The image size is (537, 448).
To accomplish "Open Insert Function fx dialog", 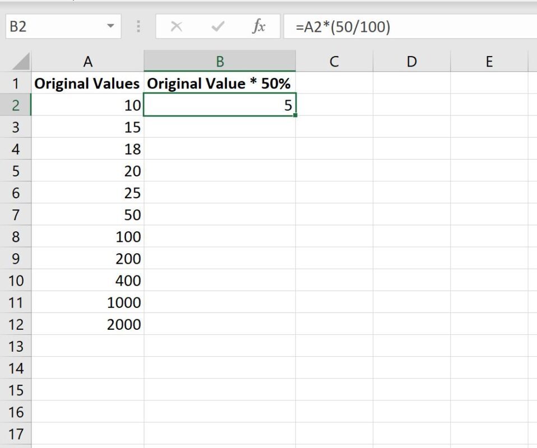I will click(x=258, y=26).
